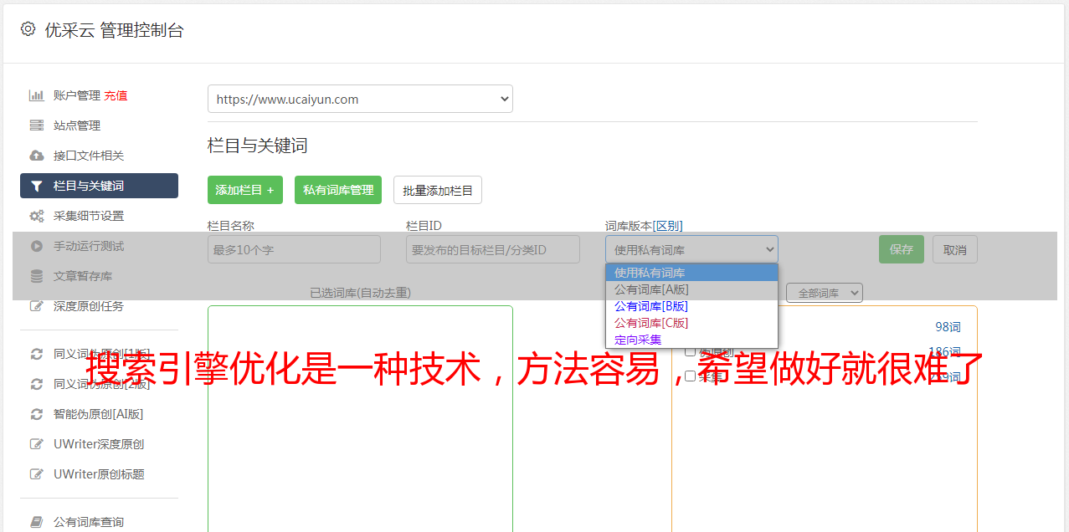Open the [区别] link next to 词库版本
The image size is (1069, 532).
click(x=667, y=226)
